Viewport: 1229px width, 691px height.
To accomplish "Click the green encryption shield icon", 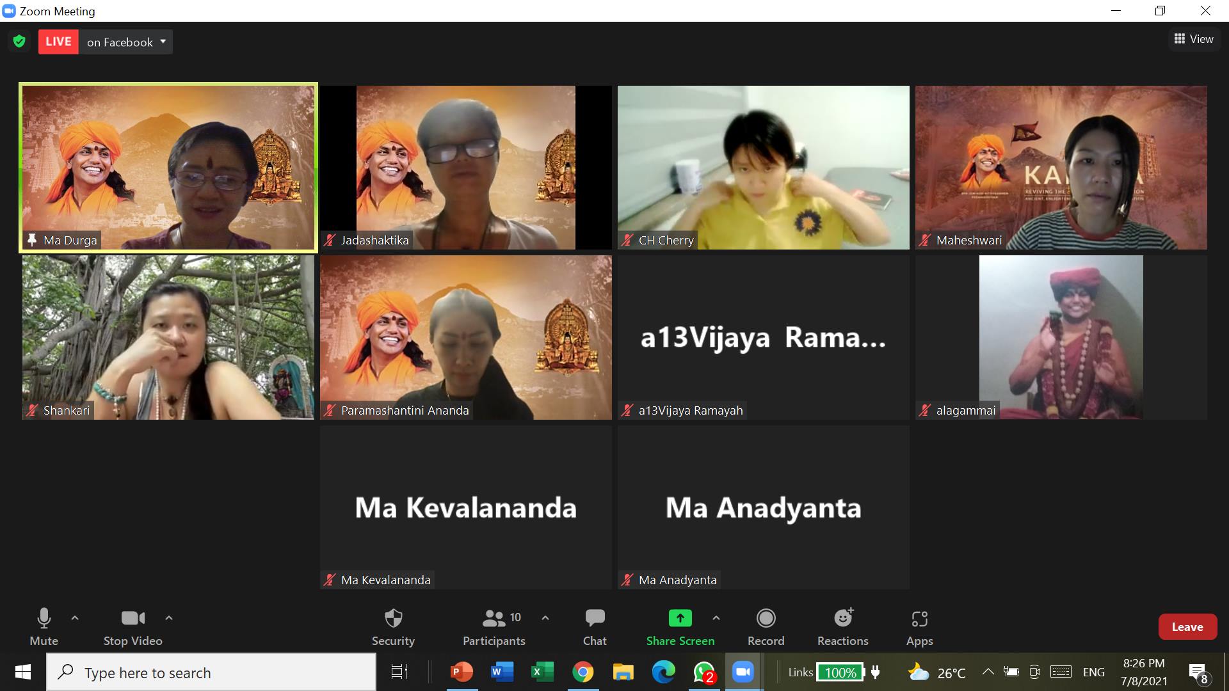I will tap(19, 42).
